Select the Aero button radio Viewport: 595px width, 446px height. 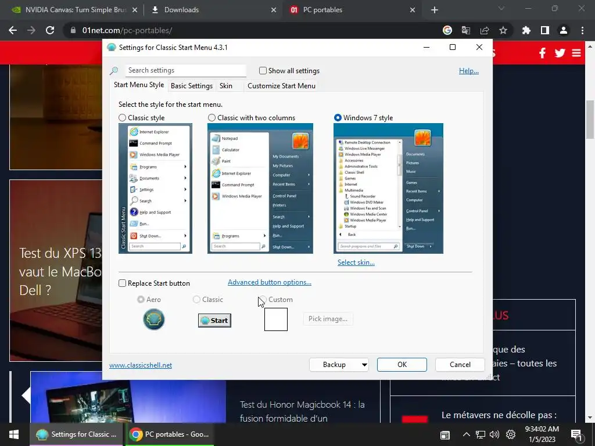coord(141,300)
